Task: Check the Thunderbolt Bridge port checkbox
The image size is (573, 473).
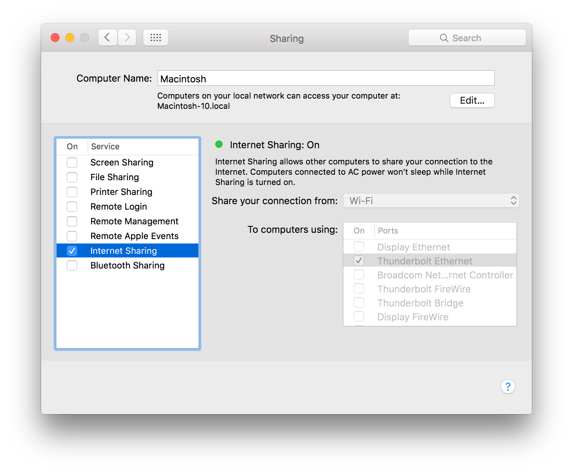Action: [359, 302]
